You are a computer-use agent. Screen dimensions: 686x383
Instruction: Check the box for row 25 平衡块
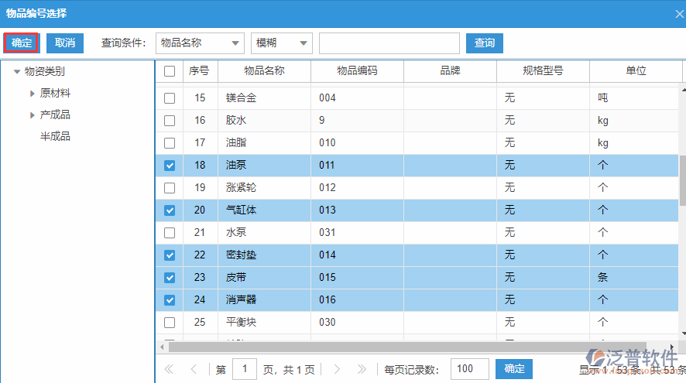pos(170,322)
